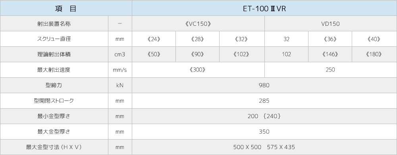
Task: Click the 《24》 screw diameter cell
Action: click(x=154, y=39)
